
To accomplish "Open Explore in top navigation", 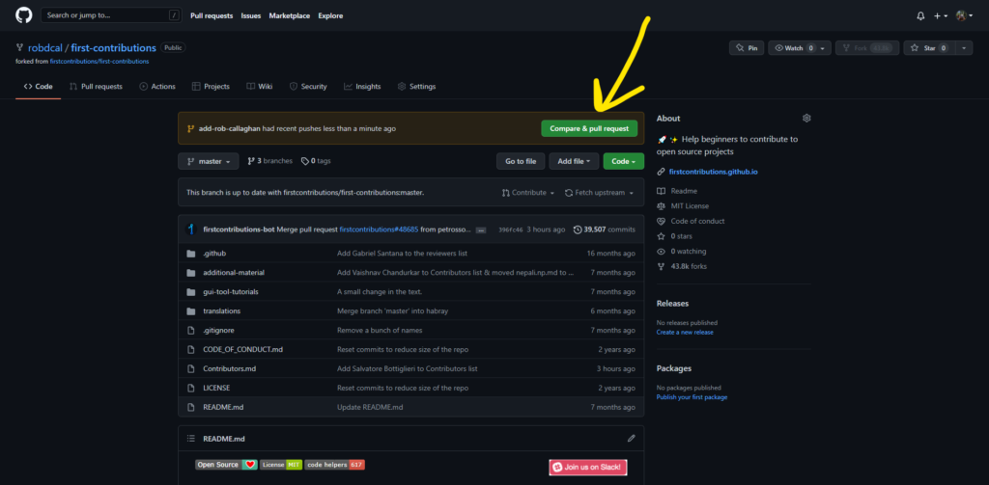I will click(x=330, y=15).
